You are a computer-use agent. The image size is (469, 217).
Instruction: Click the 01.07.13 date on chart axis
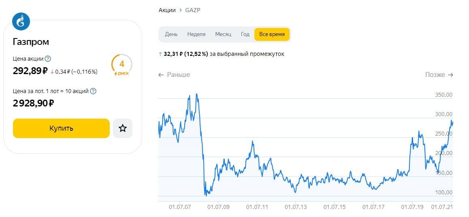coord(296,207)
